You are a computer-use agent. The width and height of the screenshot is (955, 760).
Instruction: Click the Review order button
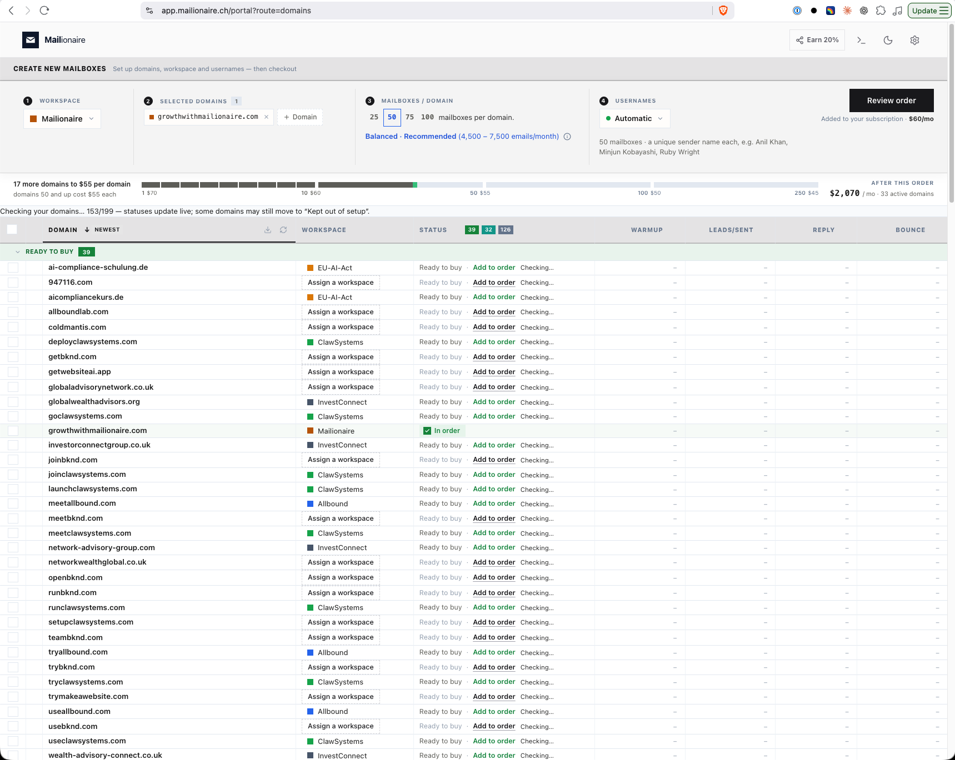[891, 100]
